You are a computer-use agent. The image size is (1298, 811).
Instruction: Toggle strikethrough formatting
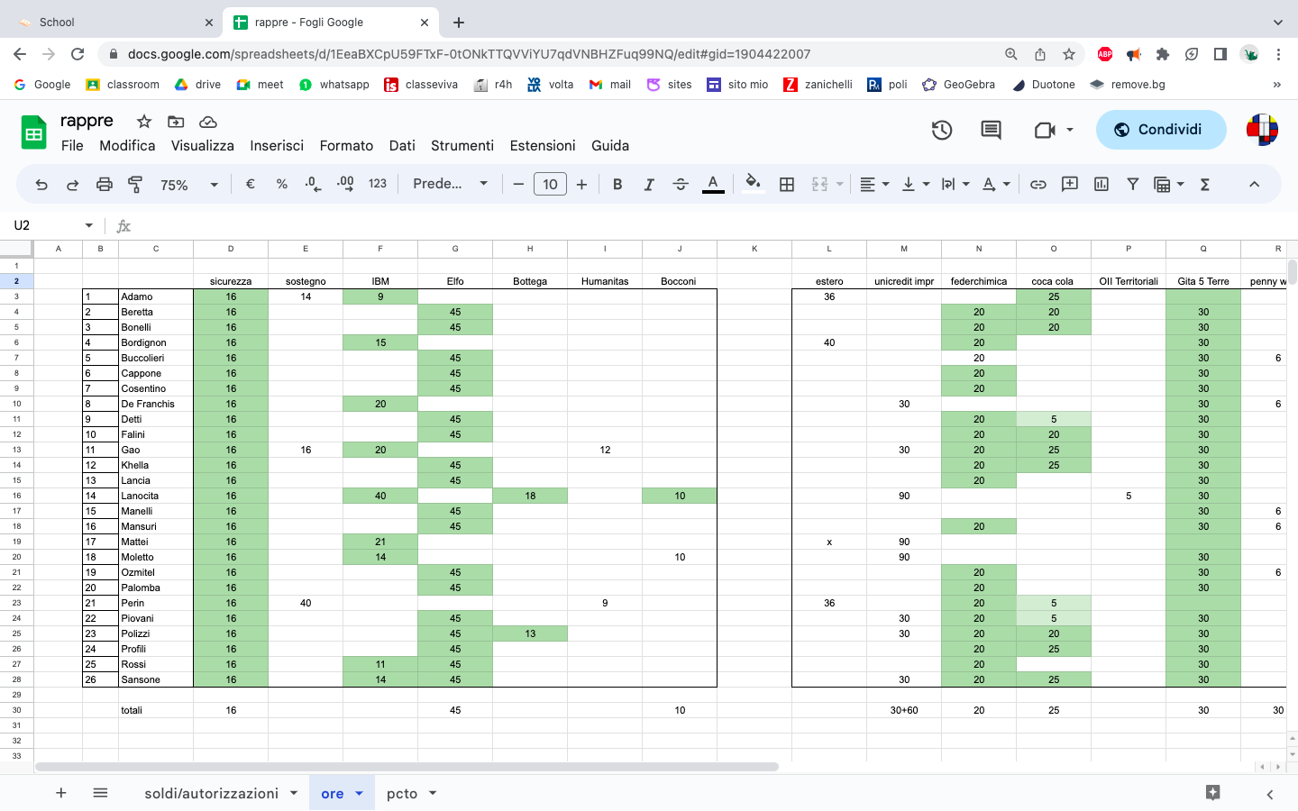681,184
